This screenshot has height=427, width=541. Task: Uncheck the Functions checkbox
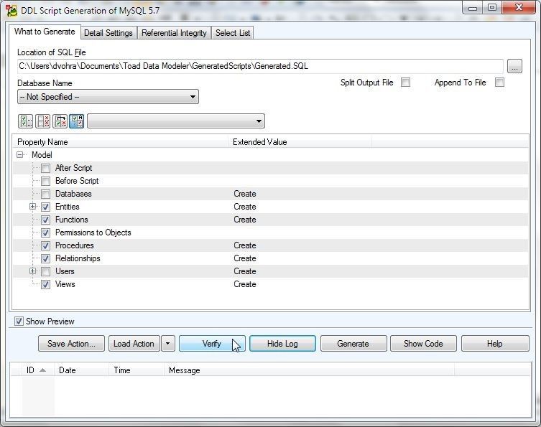pos(45,220)
